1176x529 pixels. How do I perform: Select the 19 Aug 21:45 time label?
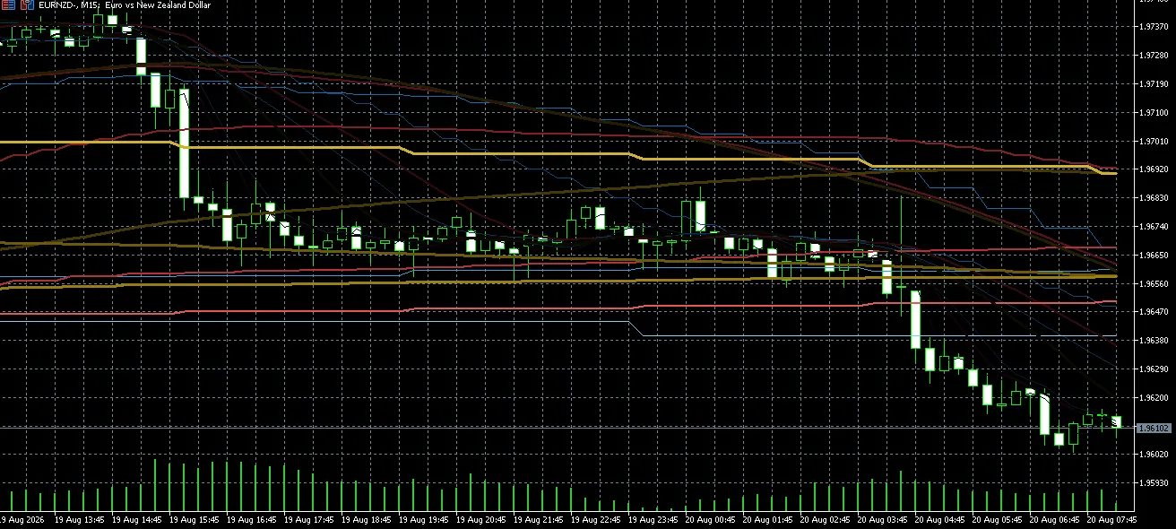[539, 519]
